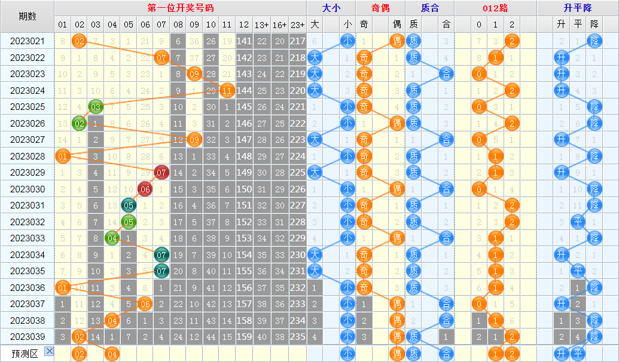Screen dimensions: 619x362
Task: Click red 07 ball in row 2023029
Action: (161, 173)
